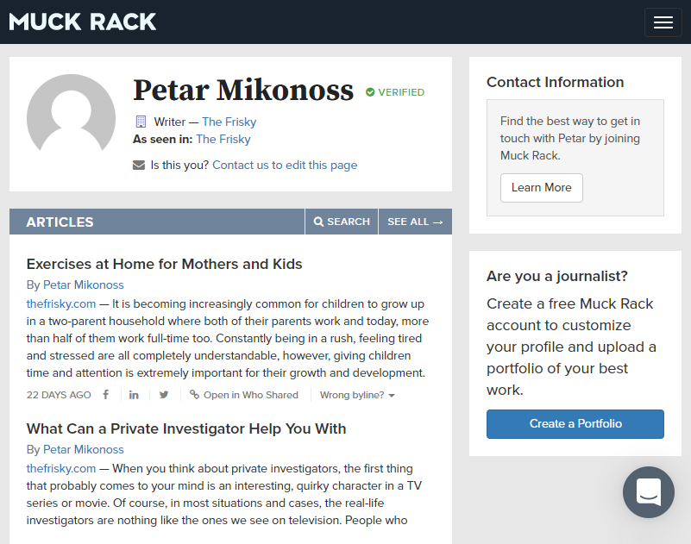Click Petar's profile avatar
Screen dimensions: 691x544
(x=72, y=118)
